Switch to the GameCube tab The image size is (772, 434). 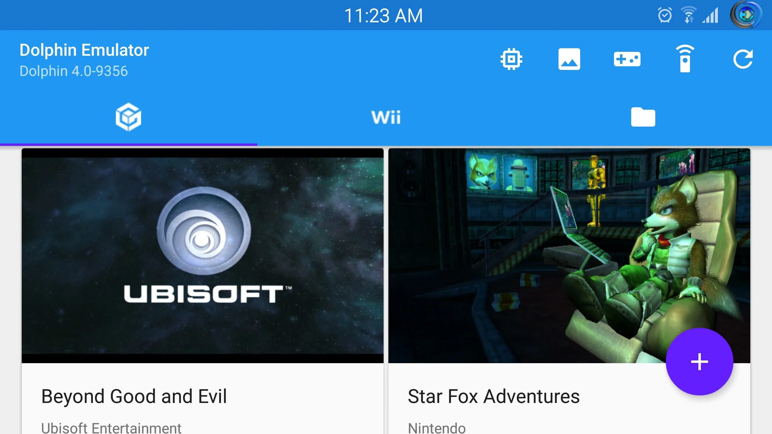pyautogui.click(x=128, y=117)
